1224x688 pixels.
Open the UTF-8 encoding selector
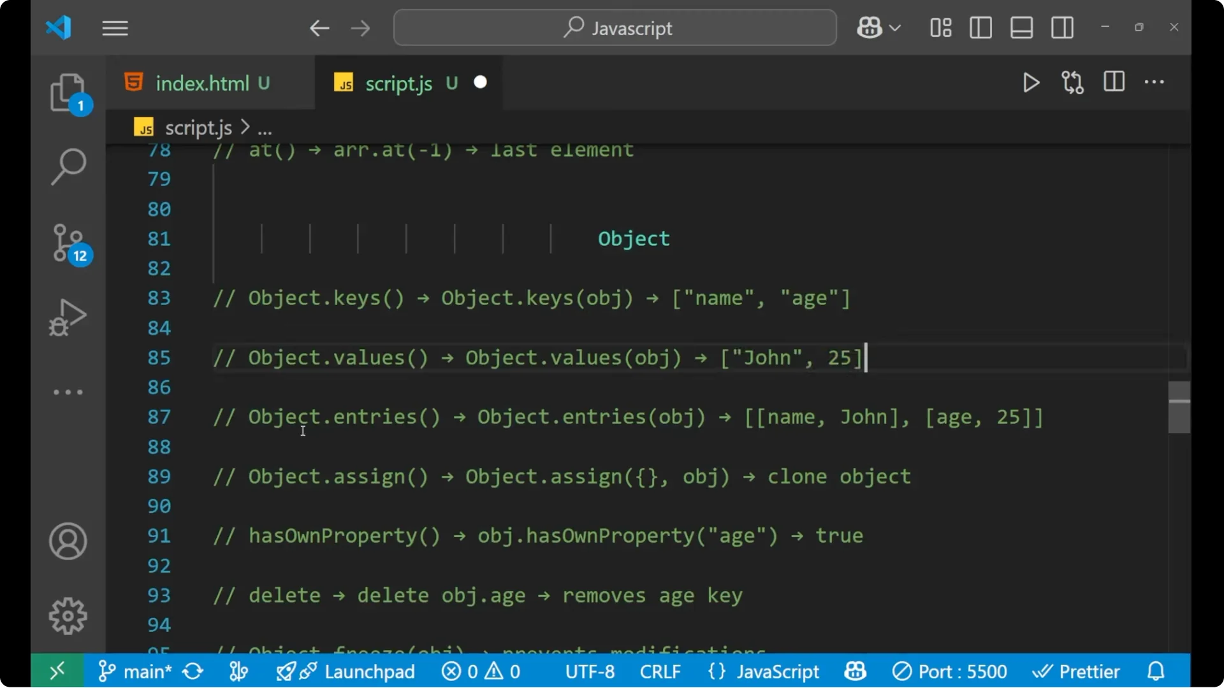click(x=589, y=671)
